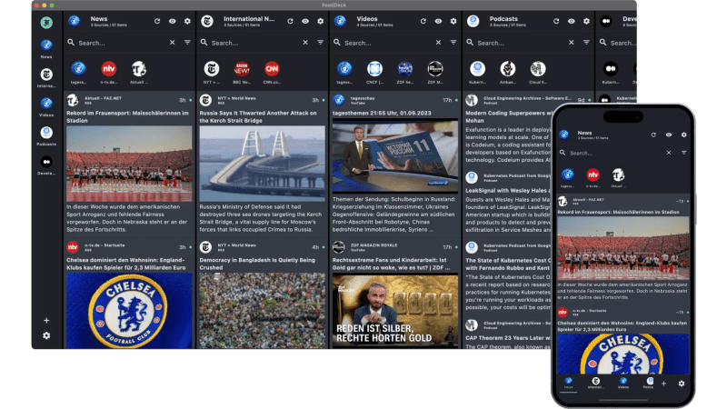Open International News column settings gear

click(321, 21)
